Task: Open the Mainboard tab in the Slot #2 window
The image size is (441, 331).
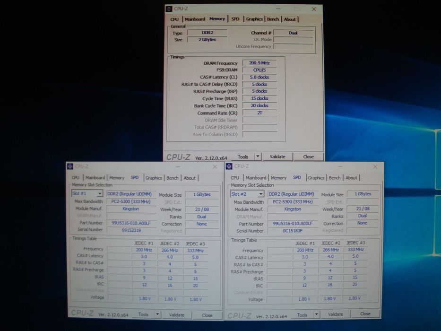Action: pos(256,178)
